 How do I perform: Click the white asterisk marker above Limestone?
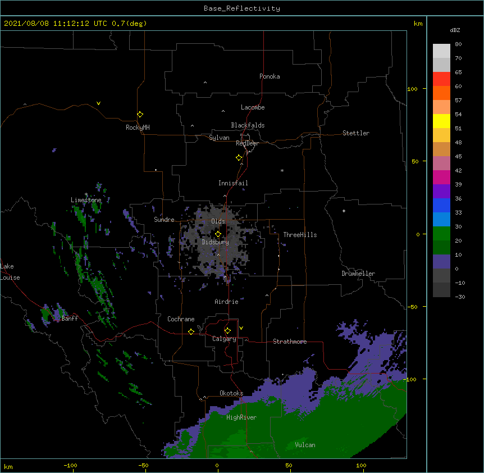coord(86,194)
